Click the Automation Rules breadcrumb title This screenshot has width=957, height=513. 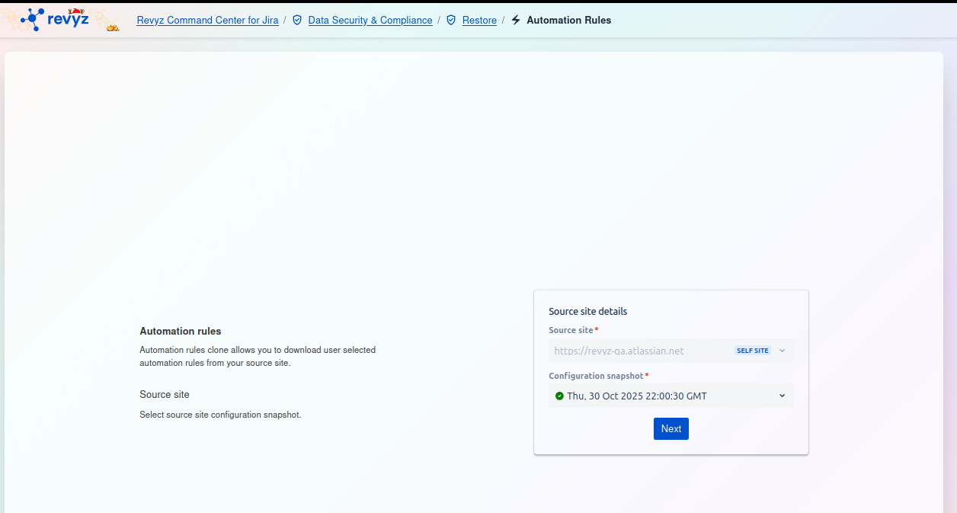[x=568, y=21]
